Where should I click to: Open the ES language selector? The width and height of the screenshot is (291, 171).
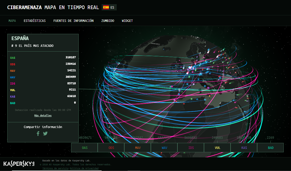tap(109, 8)
